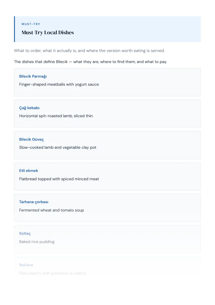This screenshot has height=305, width=215.
Task: Click the 'Flatbread topped with spiced minced meat' text
Action: coord(59,179)
